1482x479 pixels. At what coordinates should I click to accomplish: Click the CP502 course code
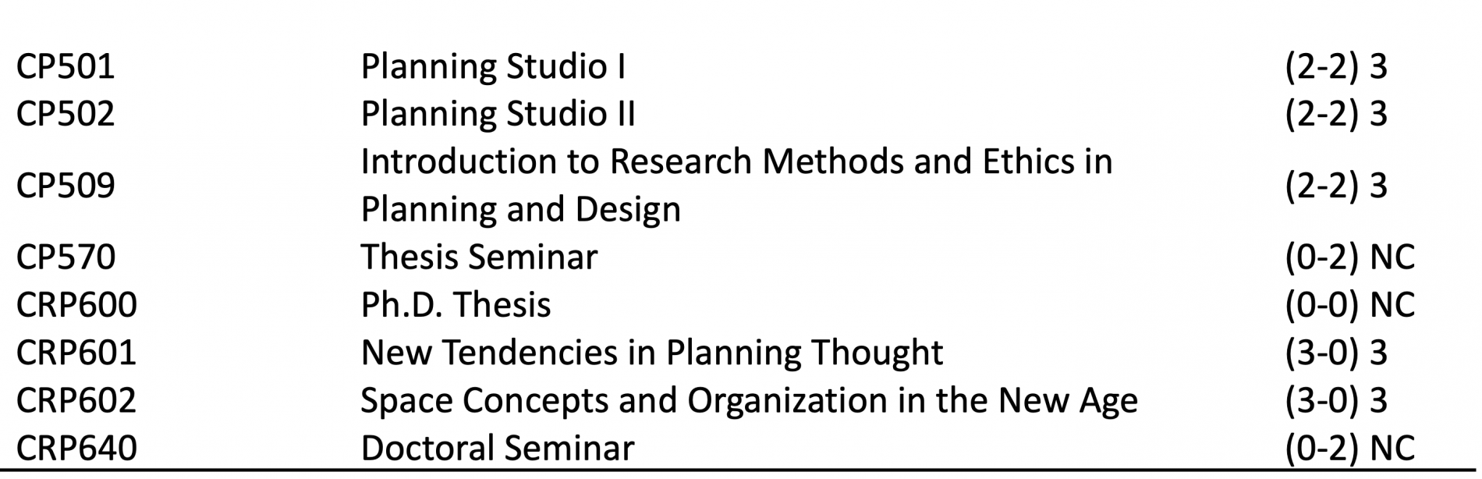[66, 114]
